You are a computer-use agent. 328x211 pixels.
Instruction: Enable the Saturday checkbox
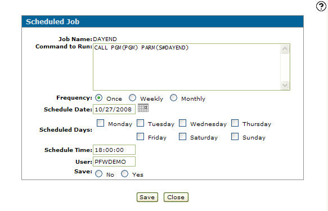183,137
